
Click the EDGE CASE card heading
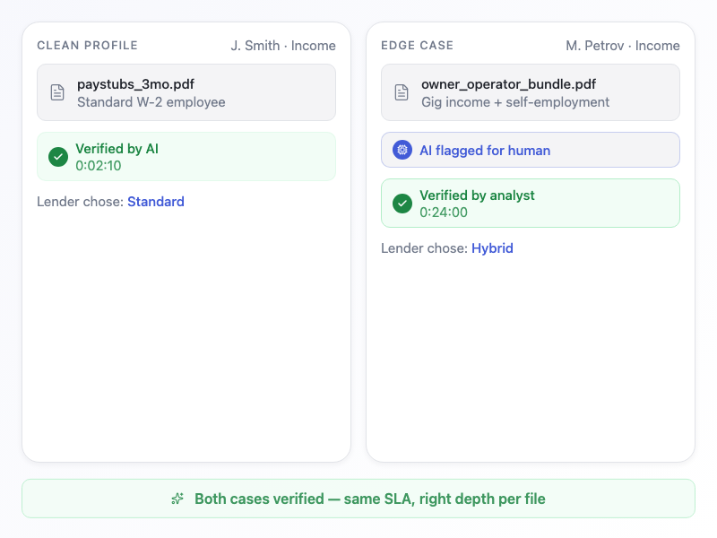point(417,46)
